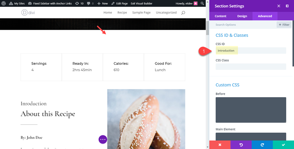Focus the Search Options field

click(244, 24)
